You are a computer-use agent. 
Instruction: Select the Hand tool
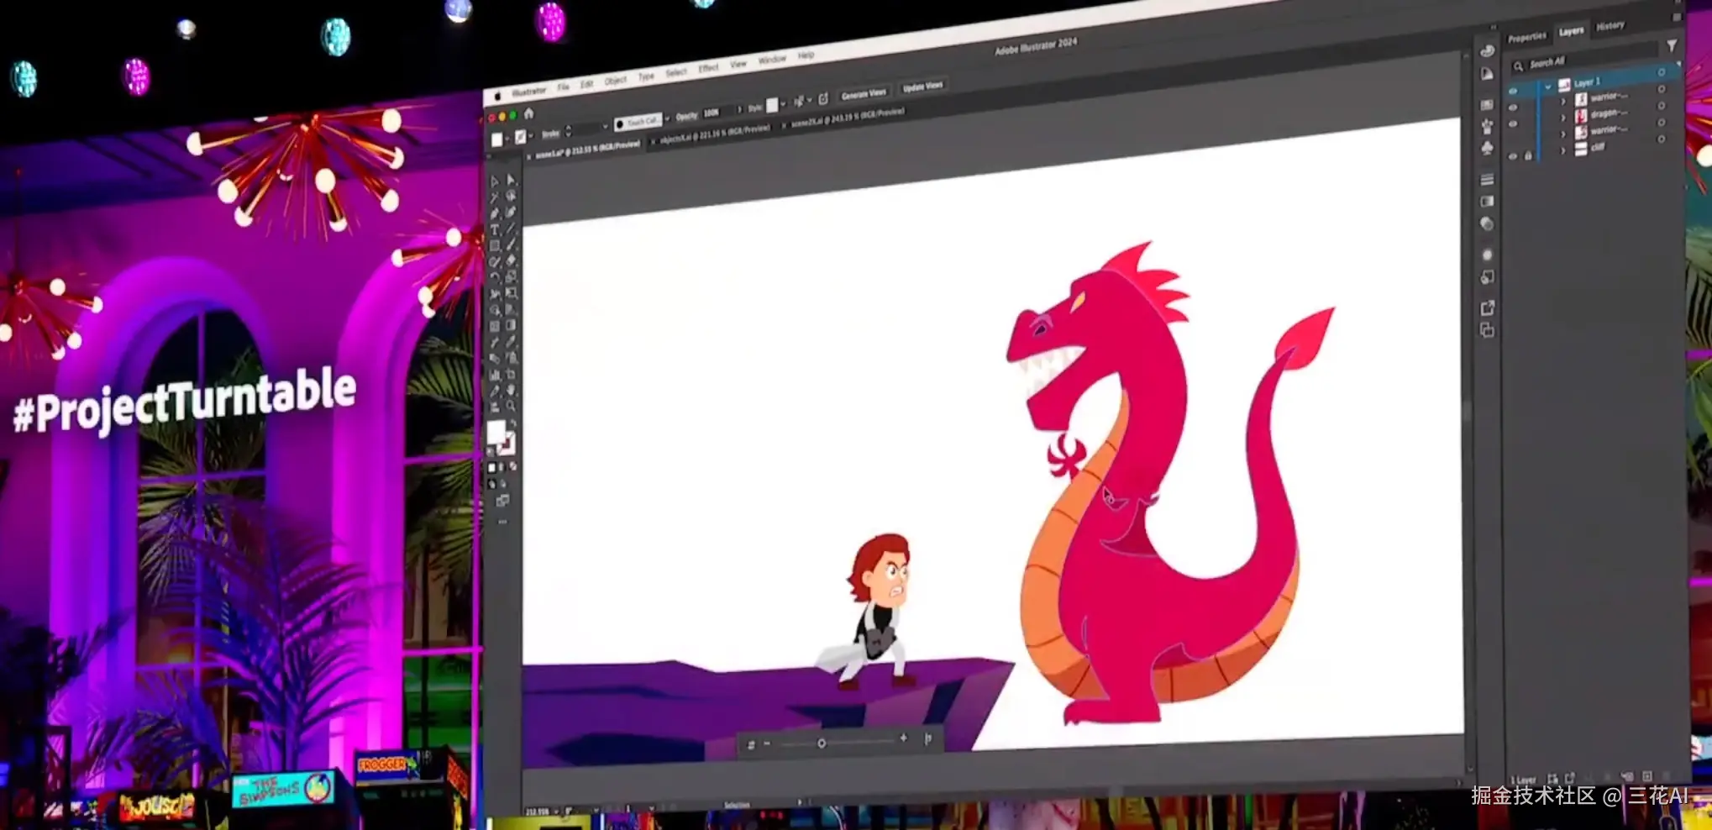(x=511, y=390)
